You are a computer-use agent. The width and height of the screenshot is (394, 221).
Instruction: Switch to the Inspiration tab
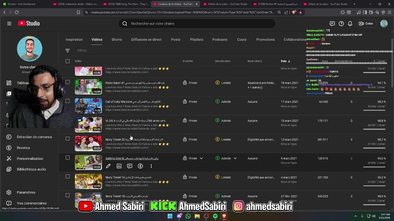click(x=74, y=40)
